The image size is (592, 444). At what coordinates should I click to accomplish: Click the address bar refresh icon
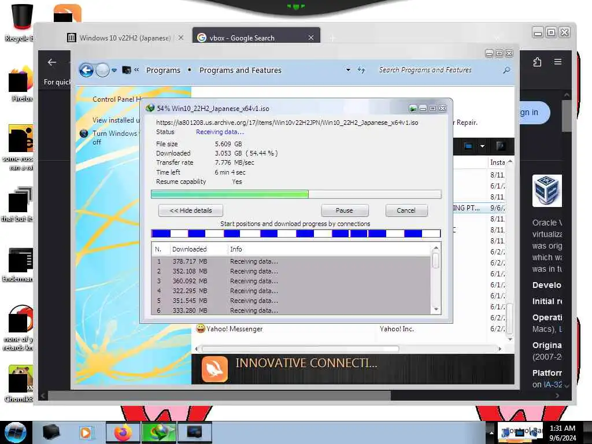(x=361, y=70)
